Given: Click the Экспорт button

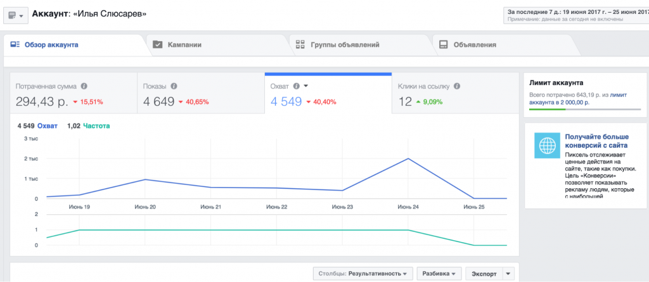Looking at the screenshot, I should click(x=482, y=274).
